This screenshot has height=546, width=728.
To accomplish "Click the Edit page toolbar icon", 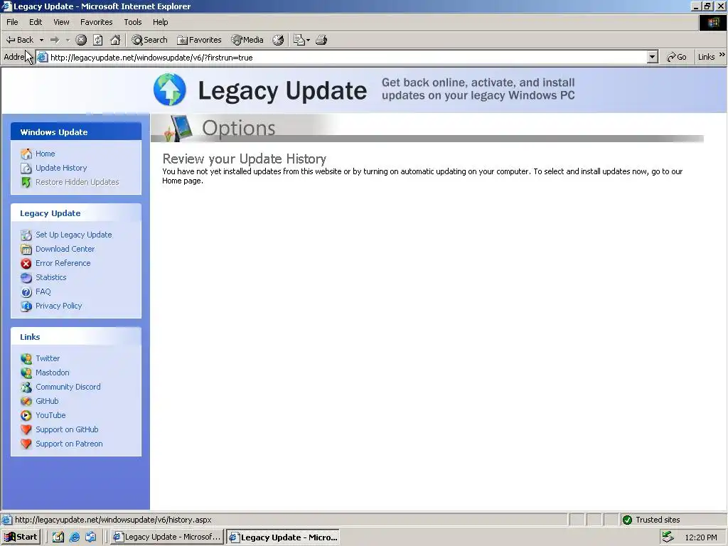I will [x=300, y=40].
